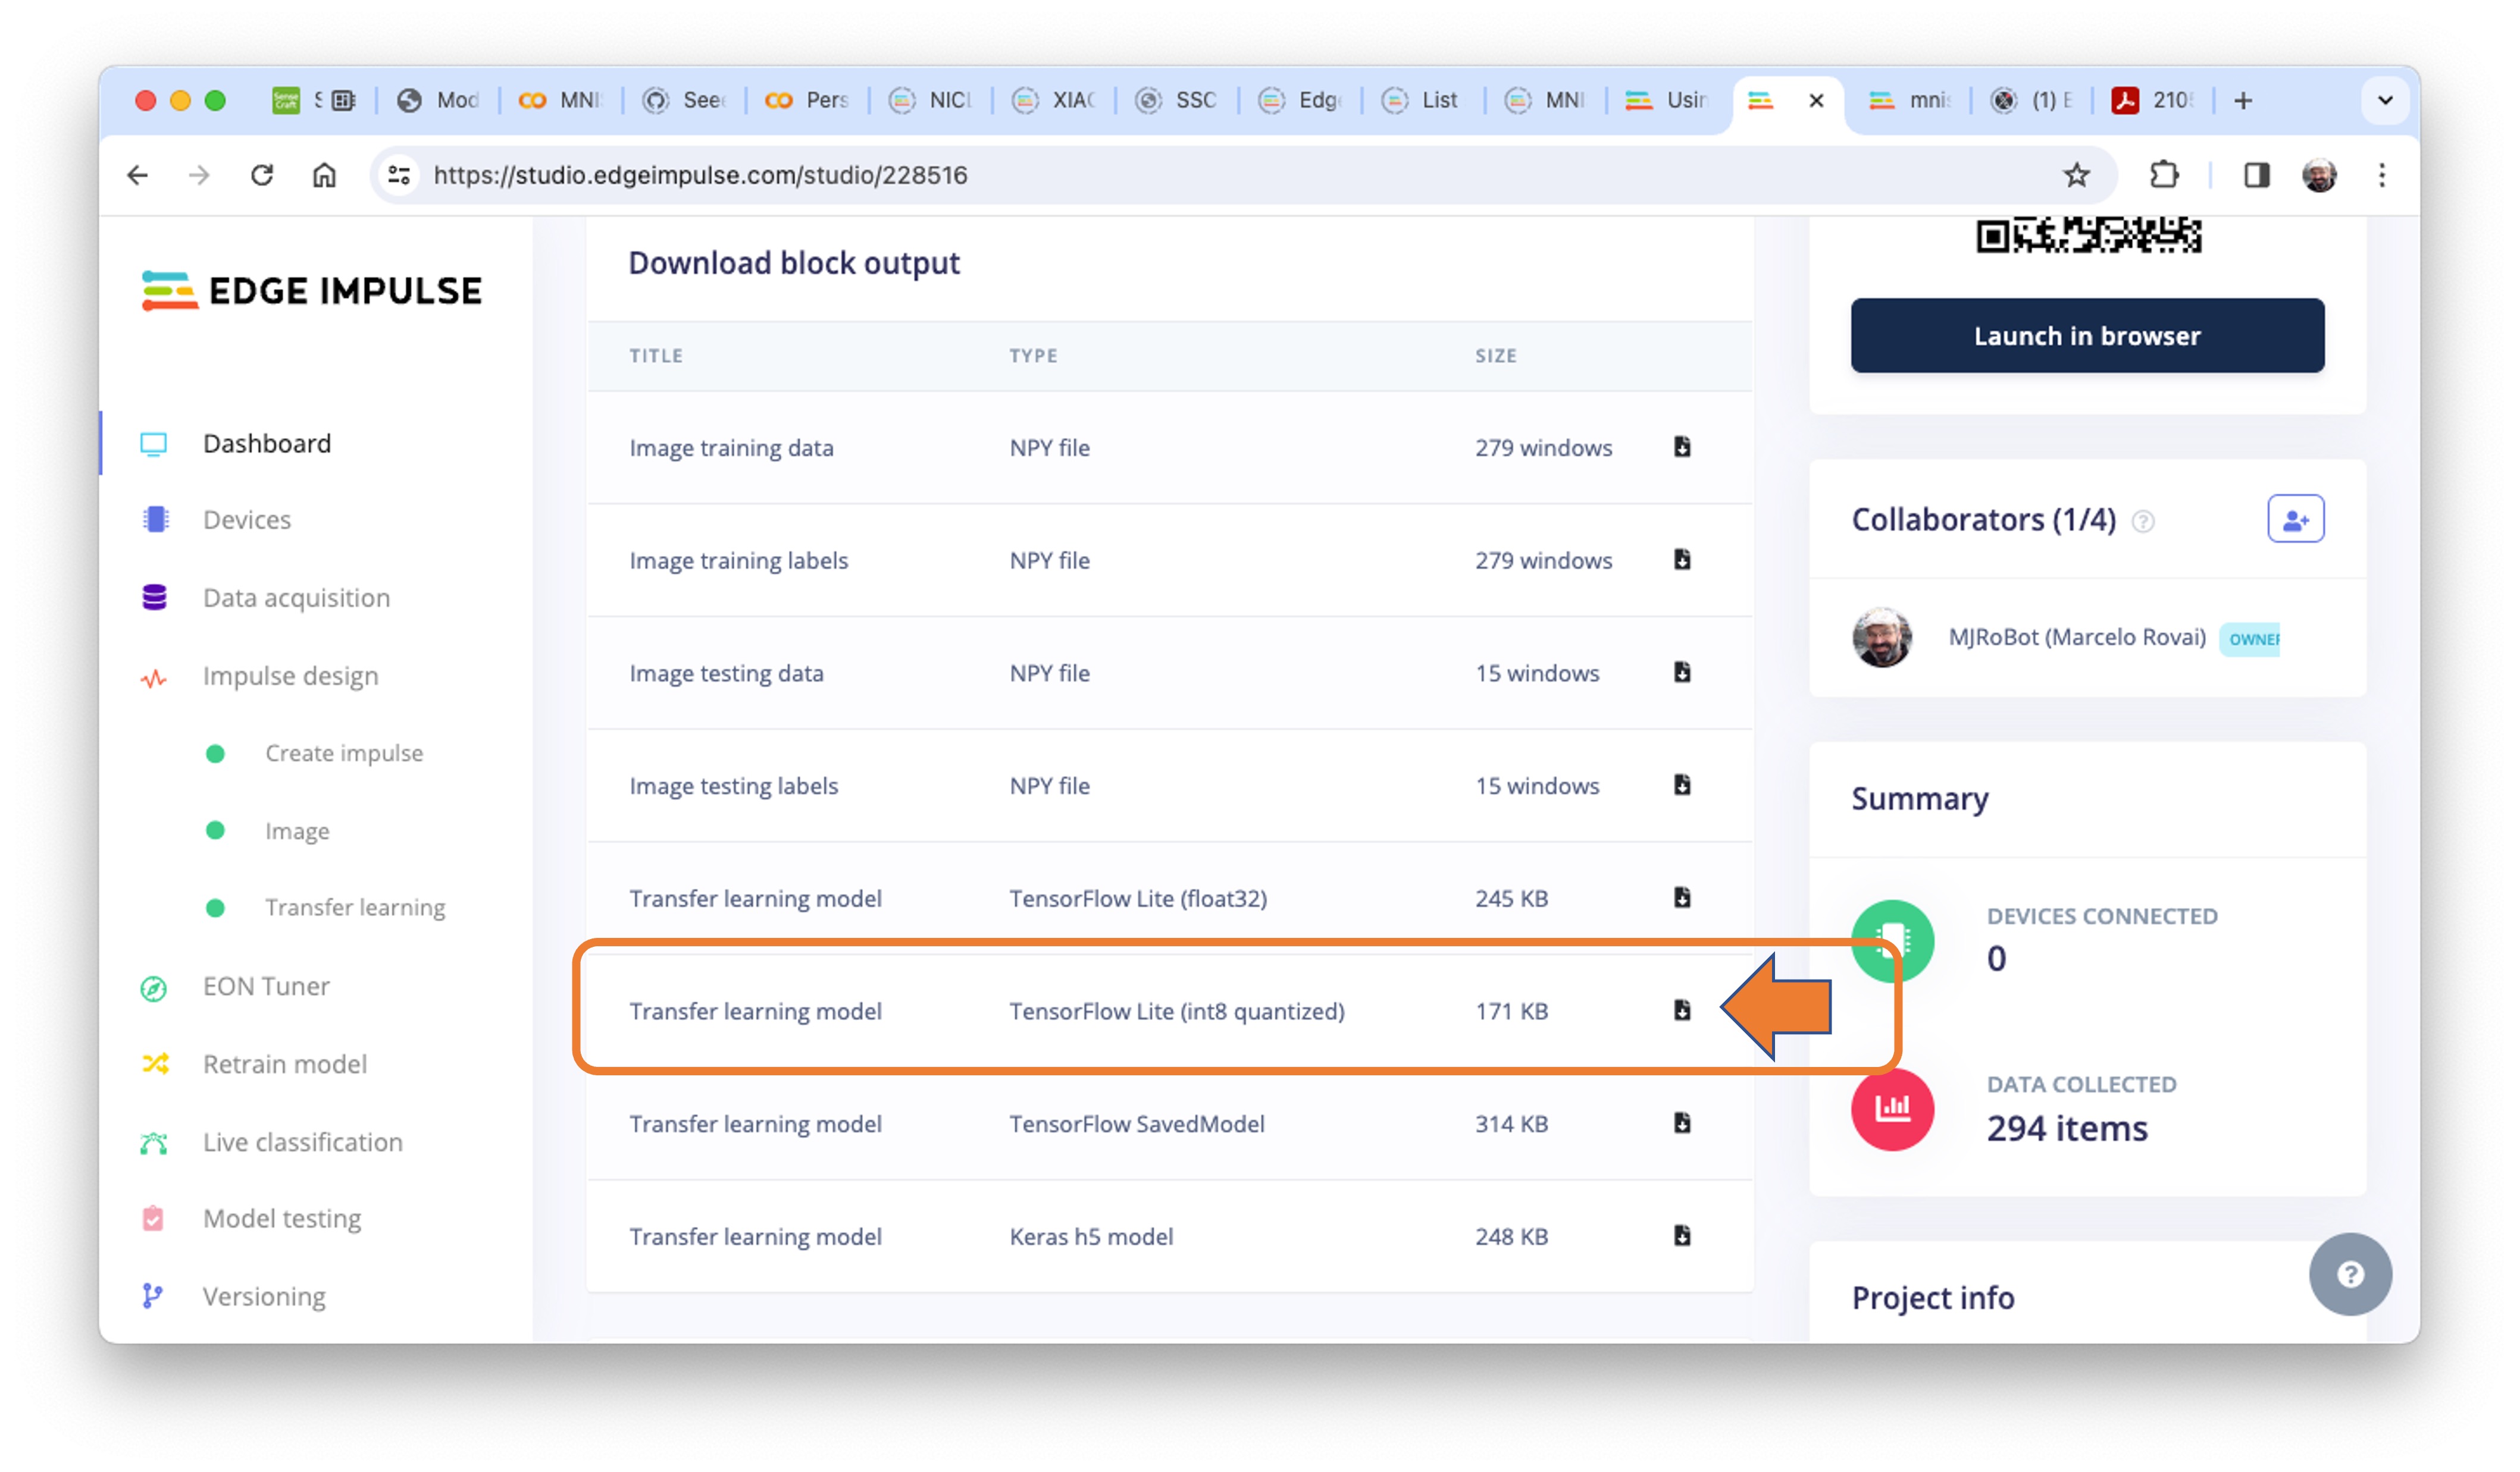Viewport: 2520px width, 1472px height.
Task: Go to Retrain model
Action: (285, 1064)
